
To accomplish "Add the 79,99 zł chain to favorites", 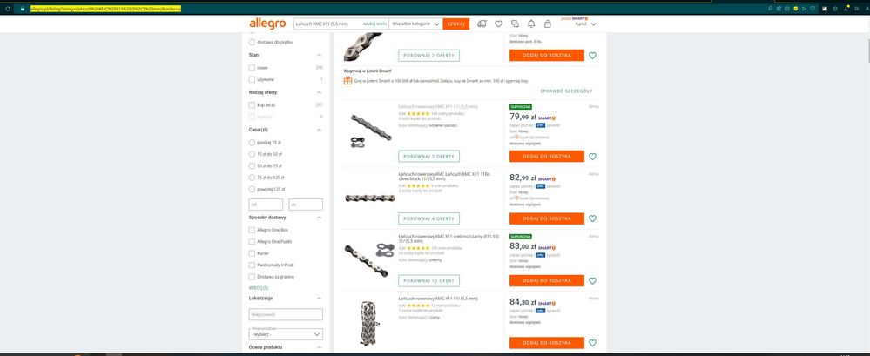I will 592,157.
